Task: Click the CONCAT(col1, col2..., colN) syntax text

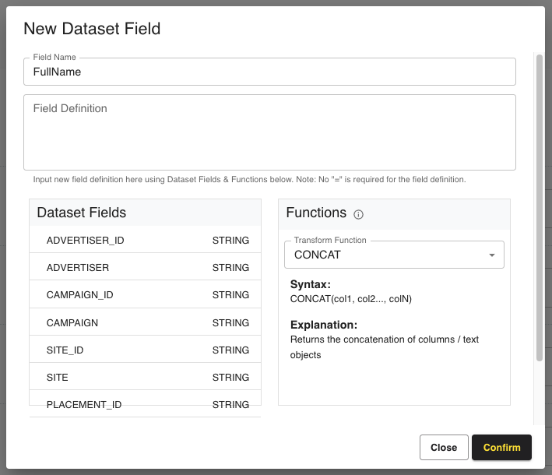Action: pyautogui.click(x=351, y=298)
